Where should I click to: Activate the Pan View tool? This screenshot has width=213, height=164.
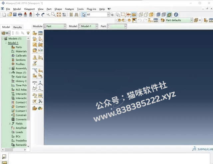click(38, 15)
